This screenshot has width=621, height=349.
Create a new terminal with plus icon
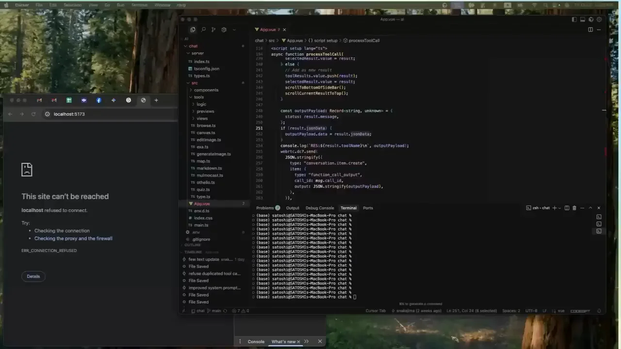(x=555, y=208)
